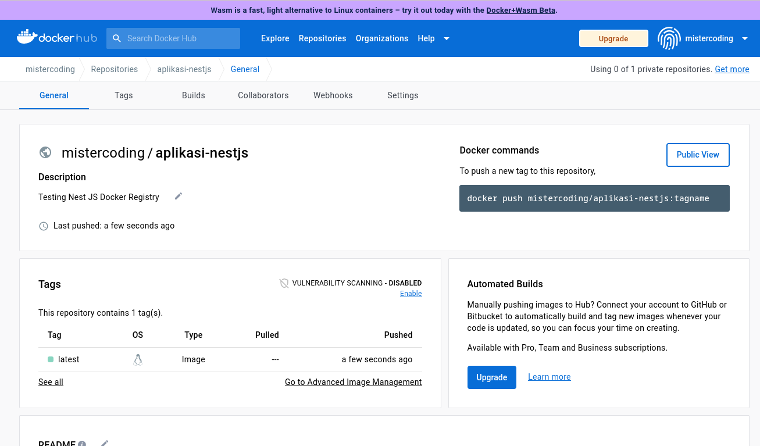Click the Linux penguin OS icon
This screenshot has width=760, height=446.
[x=138, y=359]
